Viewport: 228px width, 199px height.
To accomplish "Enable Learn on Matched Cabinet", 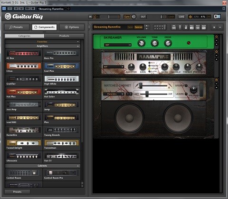I will coord(186,94).
